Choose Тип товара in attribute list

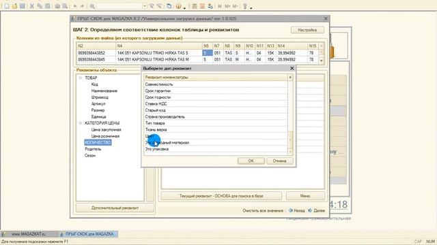pyautogui.click(x=216, y=123)
